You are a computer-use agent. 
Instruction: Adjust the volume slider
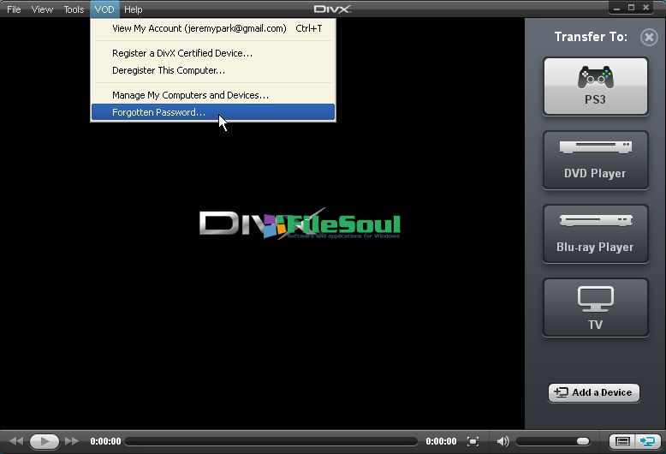554,441
